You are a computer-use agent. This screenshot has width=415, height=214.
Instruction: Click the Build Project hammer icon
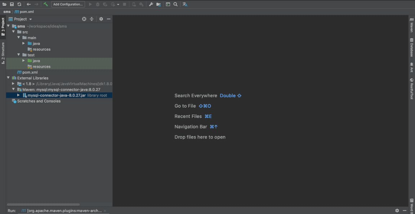pos(46,4)
